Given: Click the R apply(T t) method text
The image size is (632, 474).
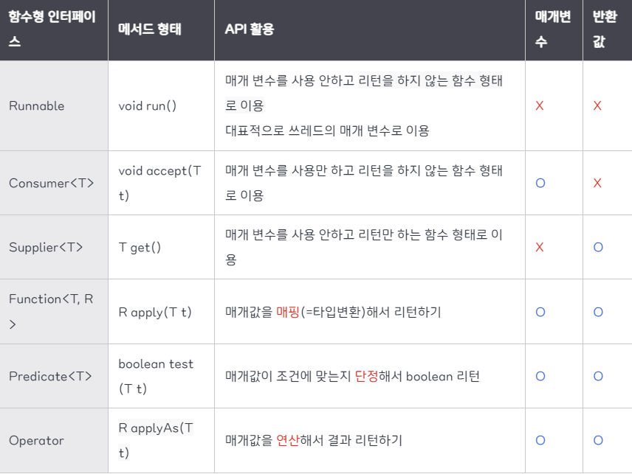Looking at the screenshot, I should coord(155,312).
